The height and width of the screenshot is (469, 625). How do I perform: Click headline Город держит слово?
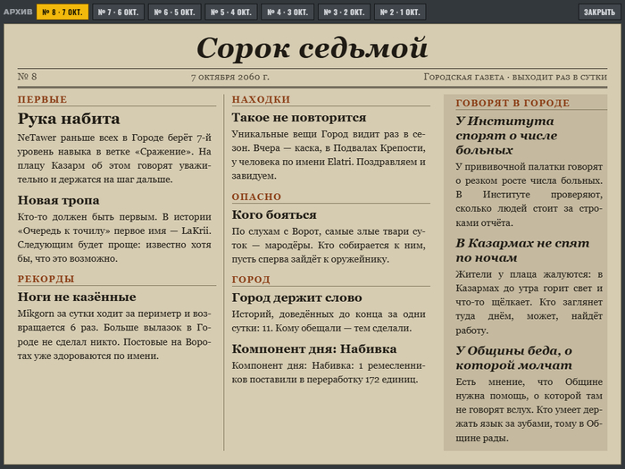coord(297,297)
